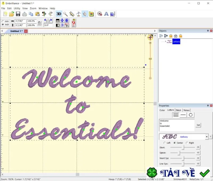Image resolution: width=213 pixels, height=181 pixels.
Task: Pin the Objects panel
Action: 208,31
